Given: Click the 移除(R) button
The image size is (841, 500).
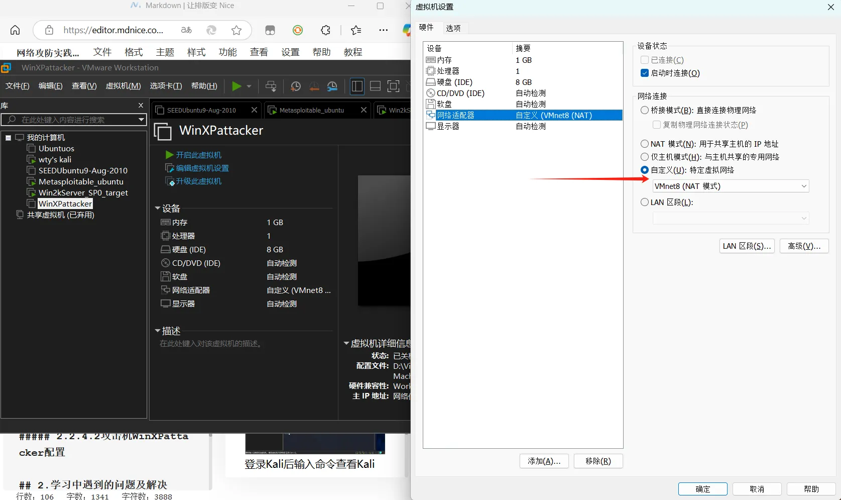Looking at the screenshot, I should click(x=598, y=461).
